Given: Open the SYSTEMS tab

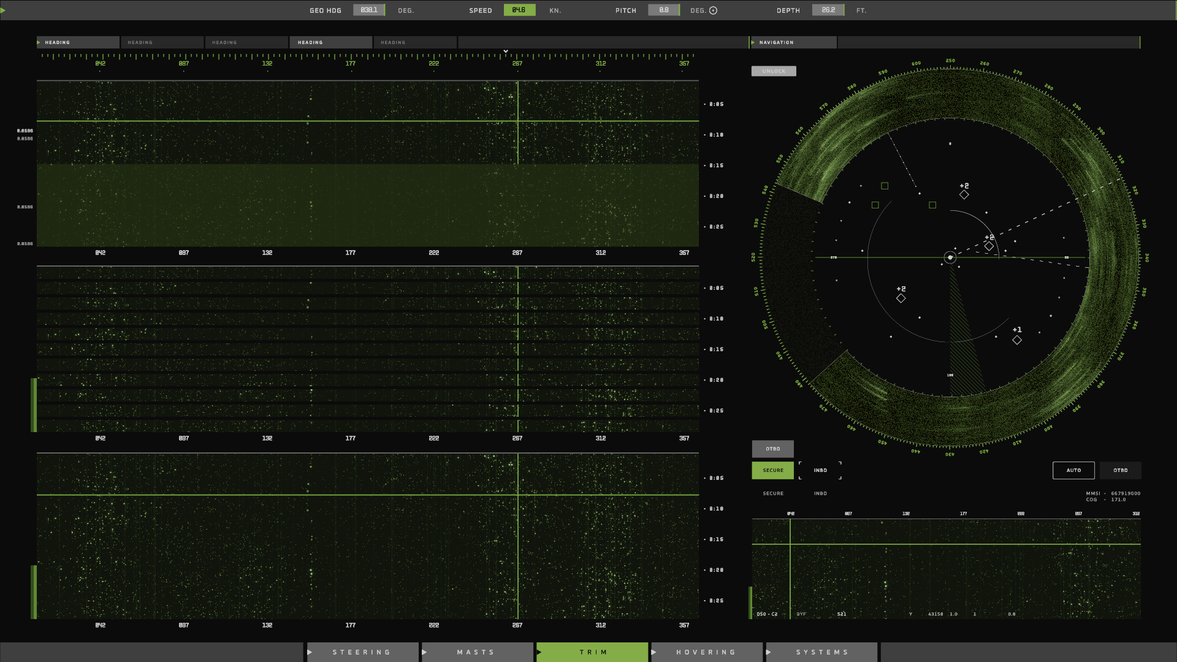Looking at the screenshot, I should point(822,652).
